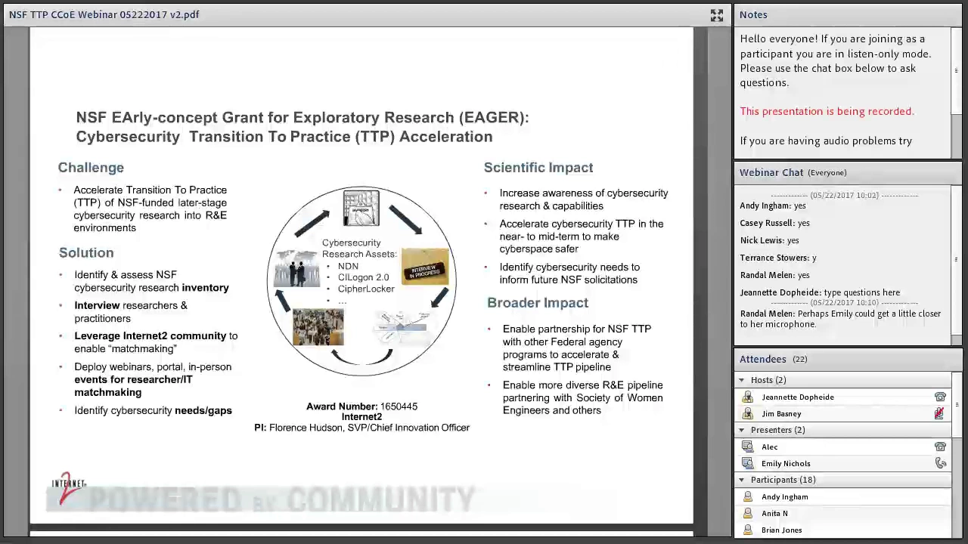Click 'NDN' in the research assets list
This screenshot has width=968, height=544.
pyautogui.click(x=348, y=266)
